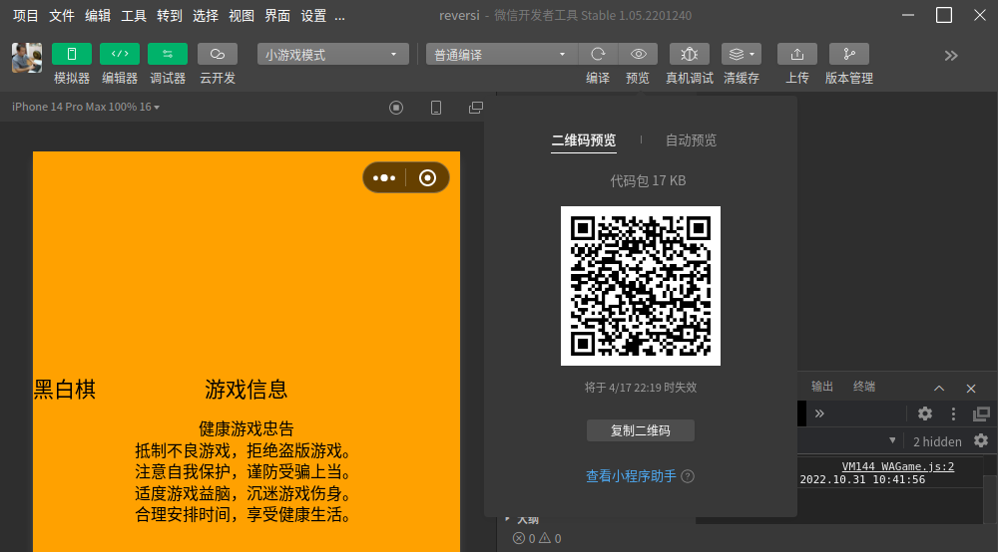Open the 视图 menu
Viewport: 998px width, 552px height.
click(x=242, y=16)
